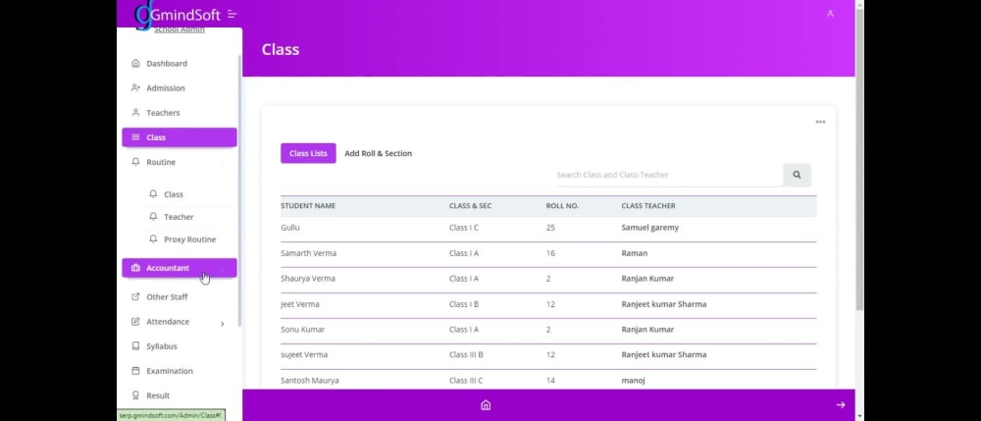Click the bell icon next to Teacher submenu

tap(153, 217)
